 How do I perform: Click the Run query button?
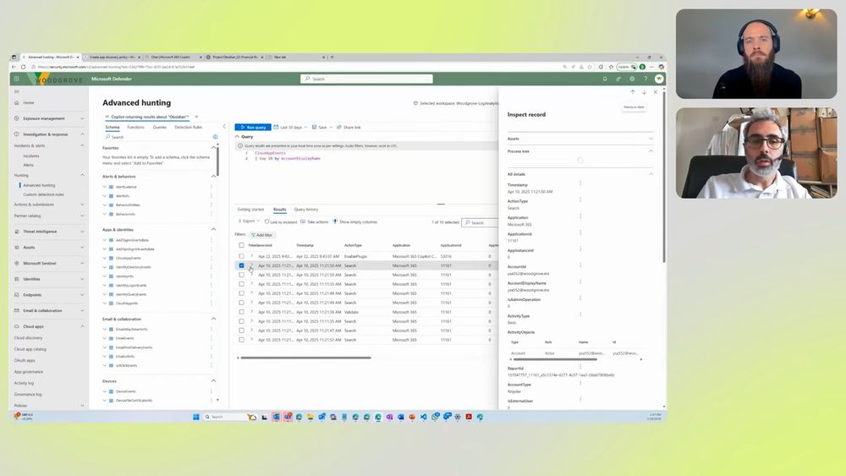point(253,127)
